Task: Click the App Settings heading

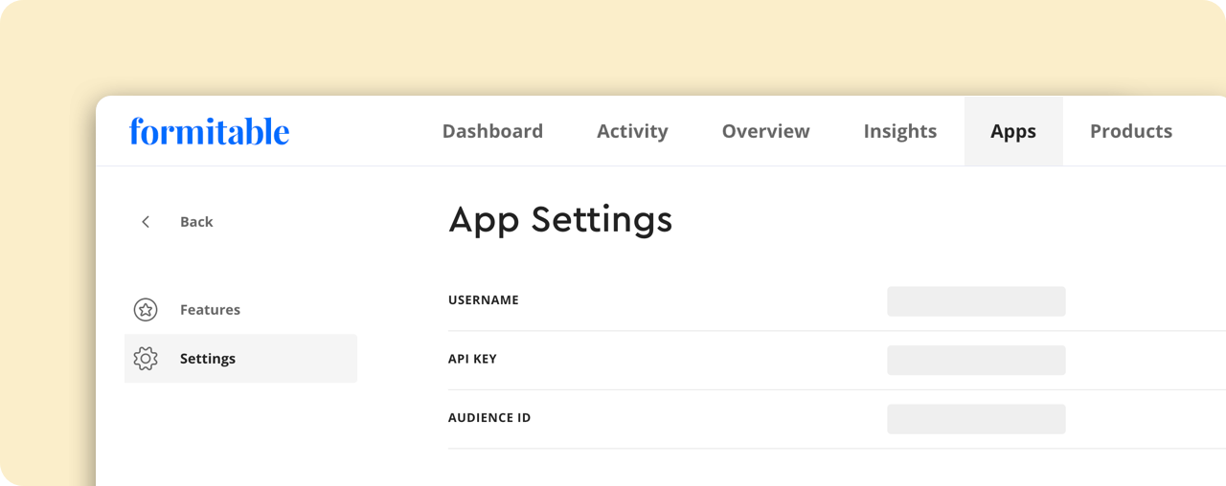Action: 560,220
